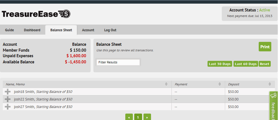Filter transactions to Last 30 Days
The image size is (278, 120).
(220, 64)
